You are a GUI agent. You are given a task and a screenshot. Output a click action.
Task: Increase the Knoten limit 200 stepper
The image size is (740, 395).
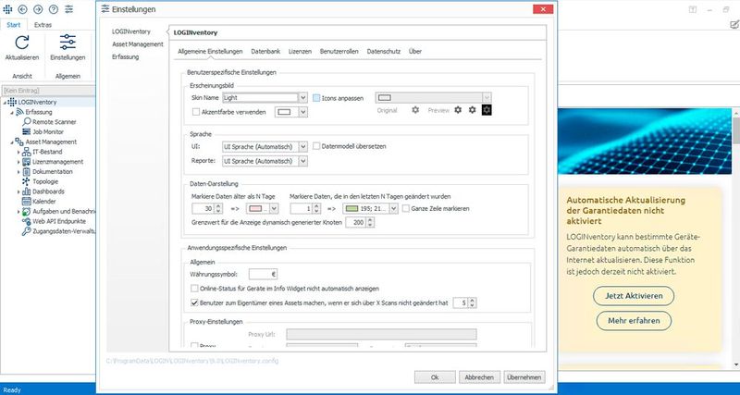coord(371,220)
